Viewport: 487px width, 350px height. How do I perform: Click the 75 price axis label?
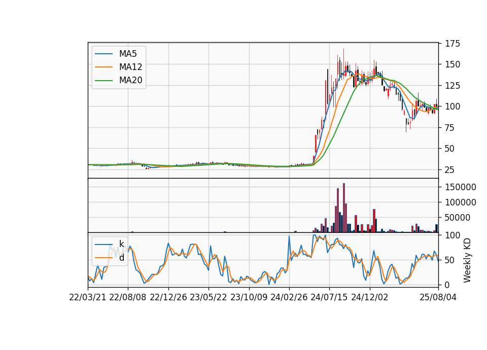tap(450, 128)
